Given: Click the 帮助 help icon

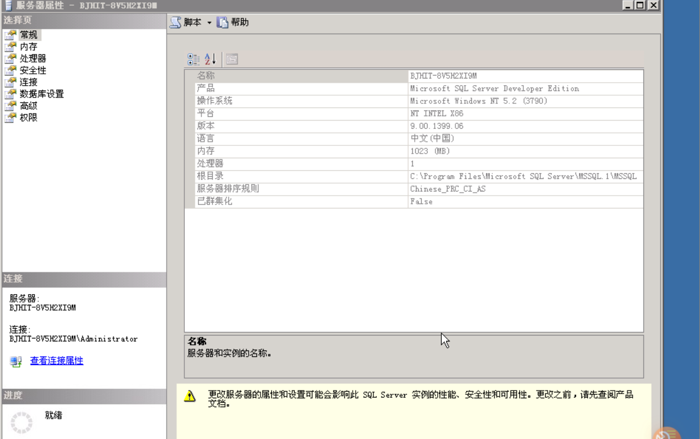Looking at the screenshot, I should (222, 22).
